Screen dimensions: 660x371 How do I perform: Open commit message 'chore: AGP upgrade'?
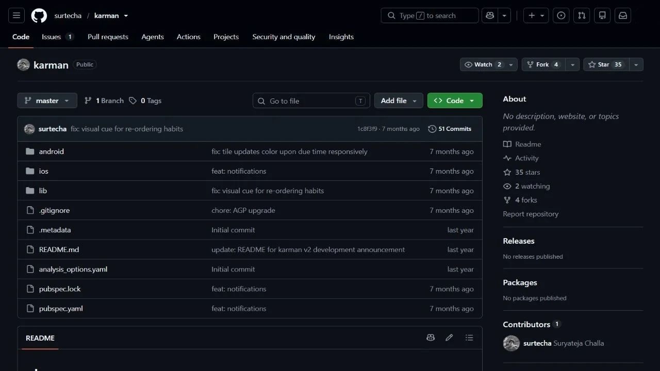243,210
